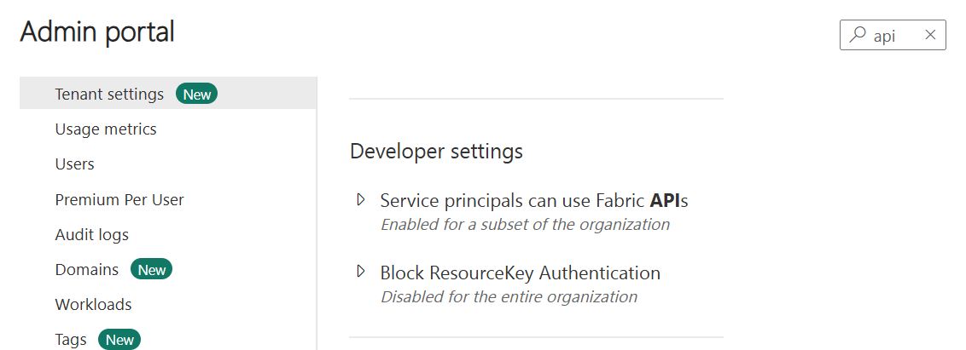The height and width of the screenshot is (350, 966).
Task: Select Tags in the sidebar
Action: click(71, 340)
